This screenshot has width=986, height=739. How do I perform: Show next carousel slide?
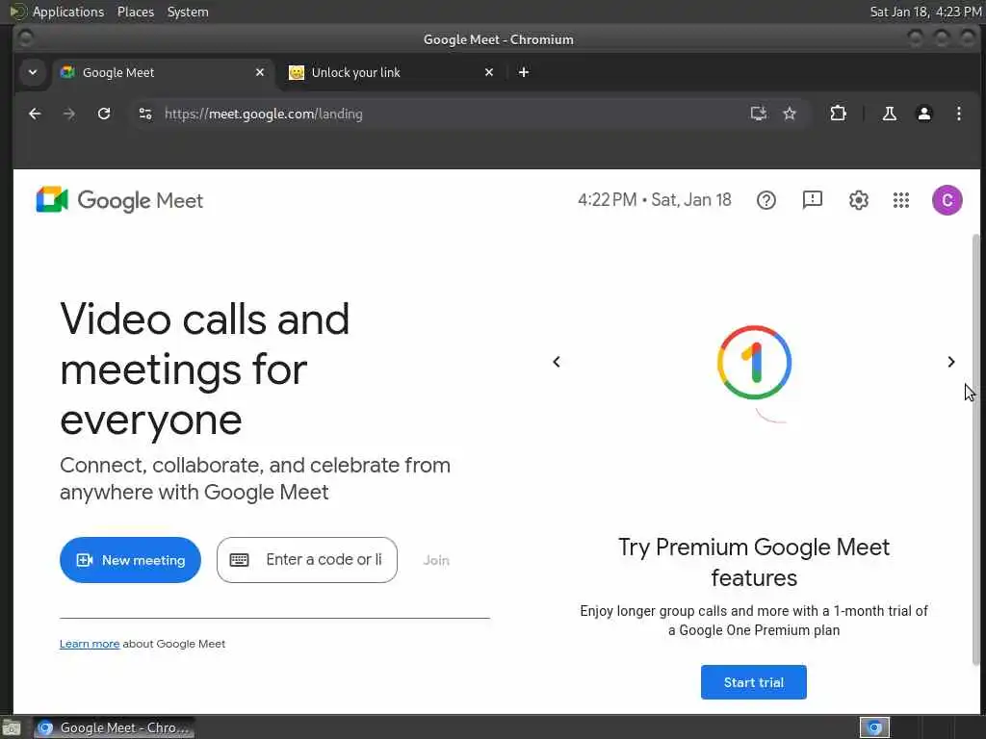click(950, 362)
